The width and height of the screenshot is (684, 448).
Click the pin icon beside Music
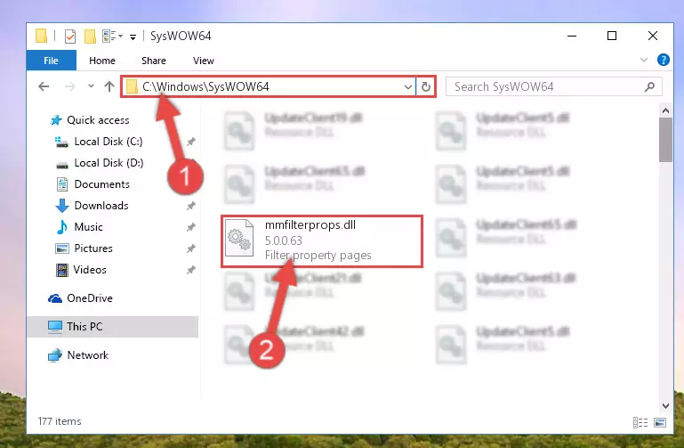click(x=190, y=227)
